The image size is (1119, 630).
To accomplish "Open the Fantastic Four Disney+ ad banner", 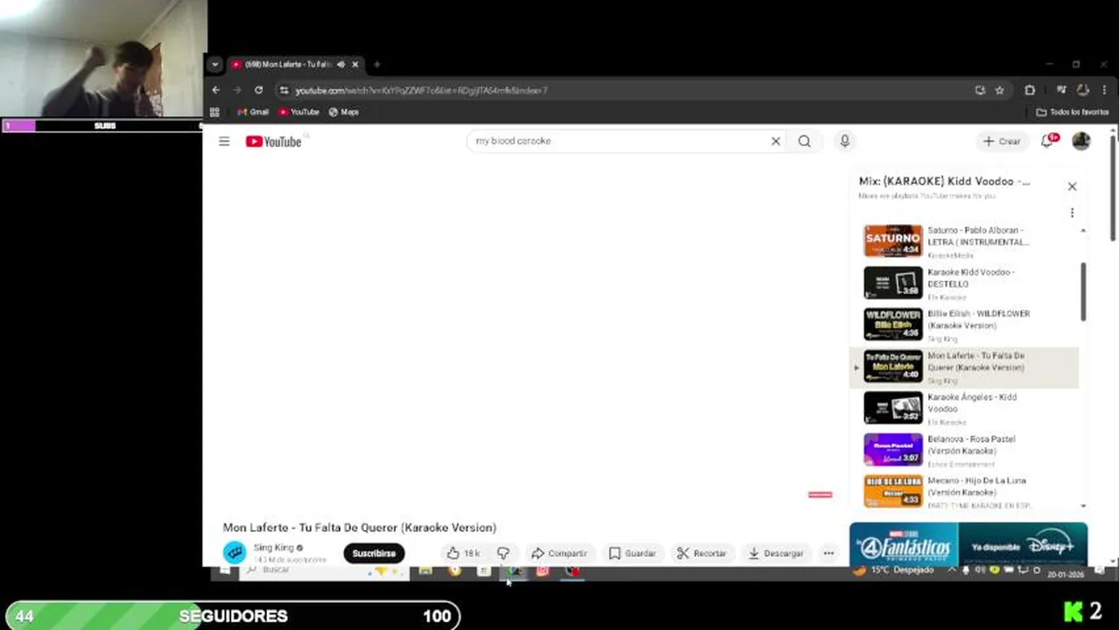I will (x=968, y=544).
